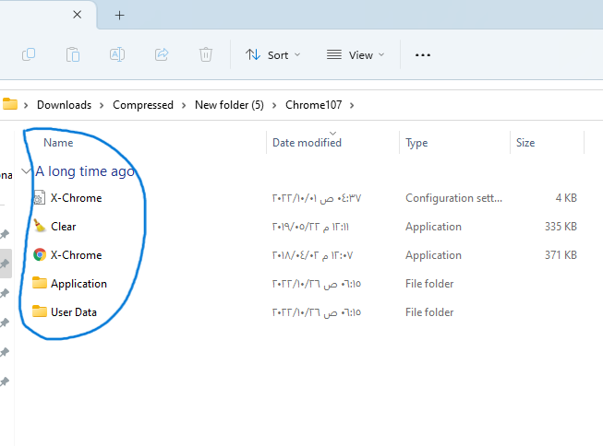Sort by Date modified column header
Viewport: 603px width, 446px height.
(307, 143)
